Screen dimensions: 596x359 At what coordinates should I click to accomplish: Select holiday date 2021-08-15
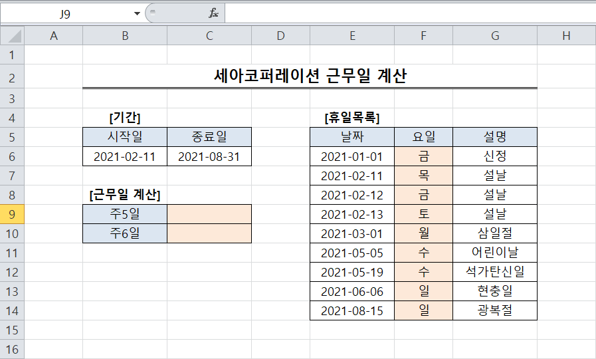(352, 310)
